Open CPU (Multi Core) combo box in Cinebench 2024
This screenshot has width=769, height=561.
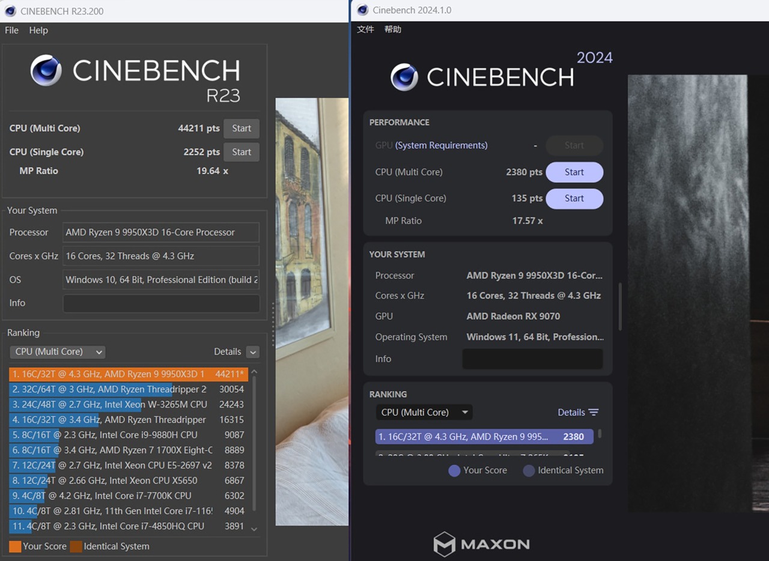[424, 413]
